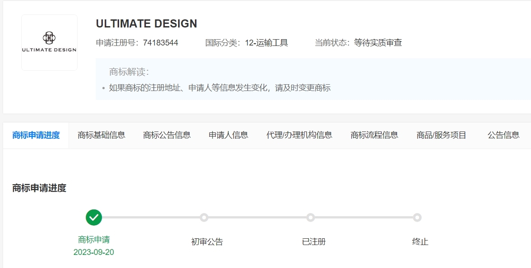Click the 12-运输工具 international class text
The width and height of the screenshot is (531, 268).
click(x=266, y=43)
